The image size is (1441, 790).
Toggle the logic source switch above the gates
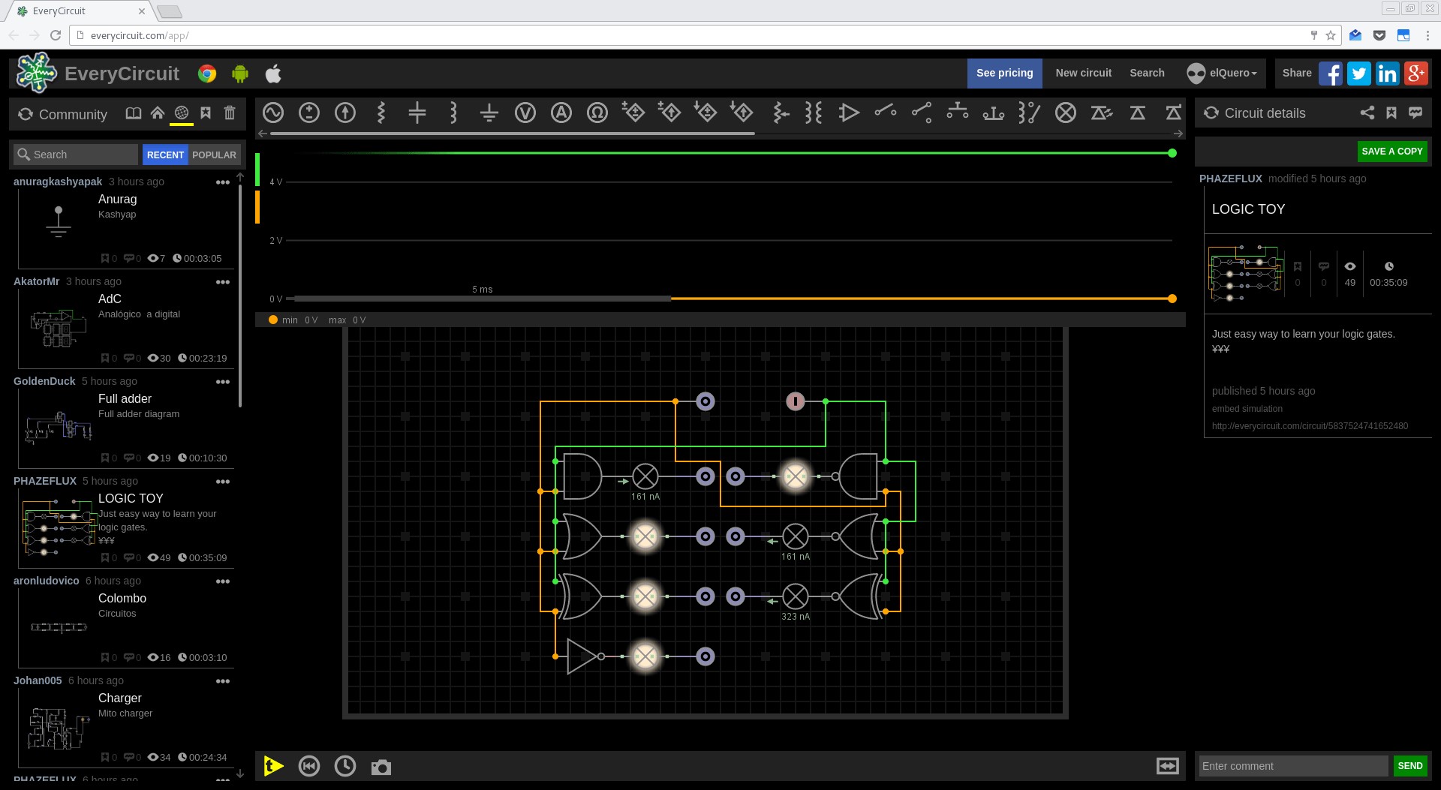795,401
